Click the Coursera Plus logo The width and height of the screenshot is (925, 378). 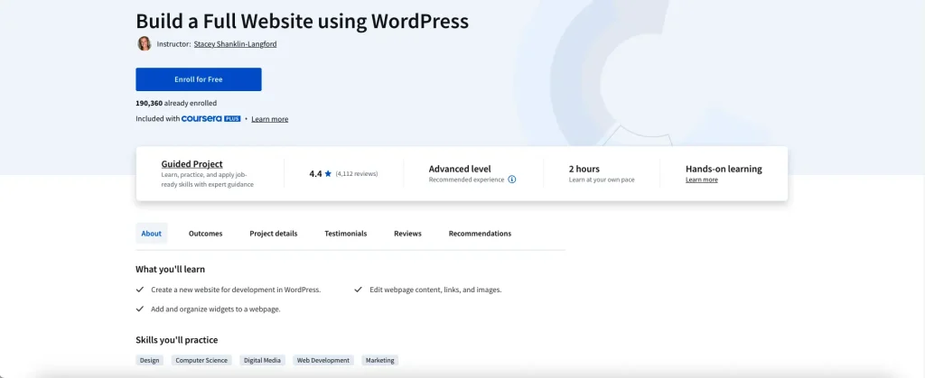coord(210,118)
